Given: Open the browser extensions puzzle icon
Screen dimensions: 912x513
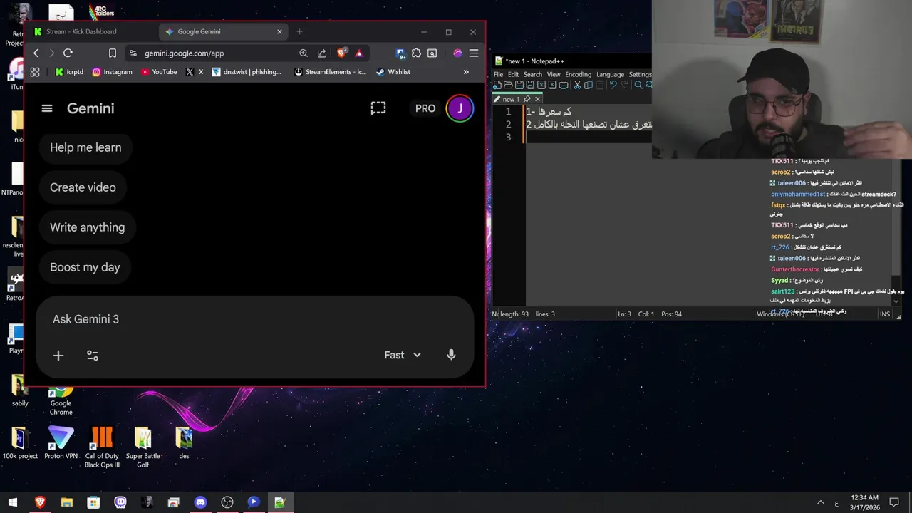Looking at the screenshot, I should pyautogui.click(x=416, y=53).
